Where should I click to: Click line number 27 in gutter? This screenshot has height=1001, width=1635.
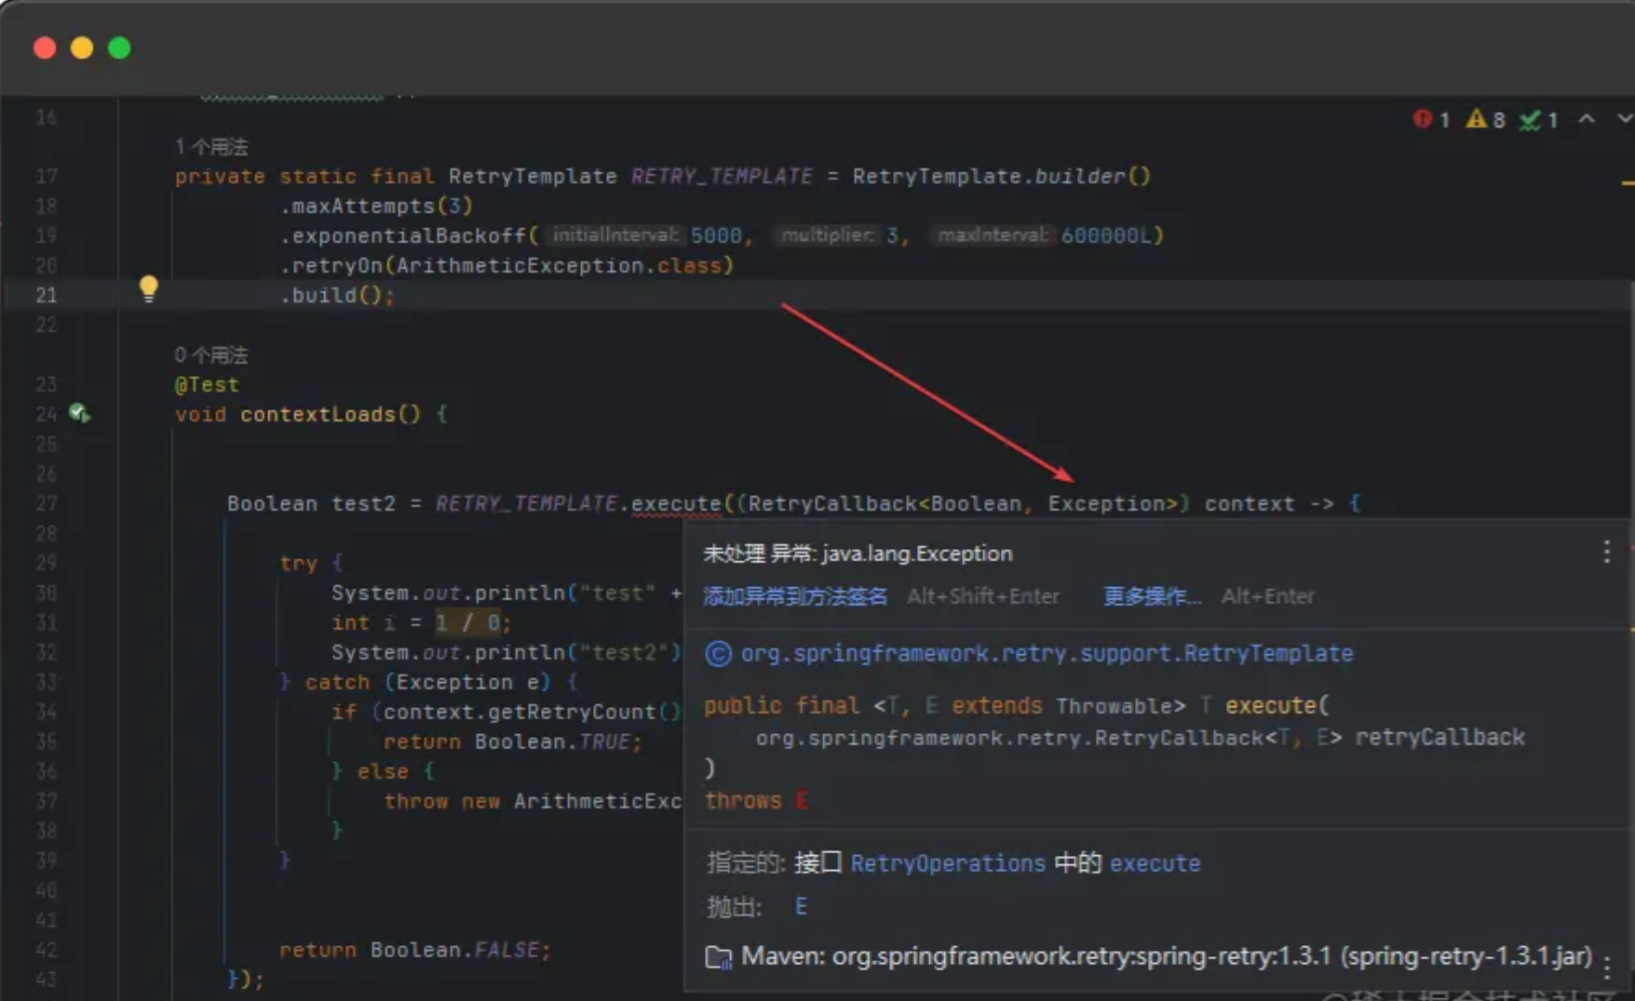[x=46, y=503]
